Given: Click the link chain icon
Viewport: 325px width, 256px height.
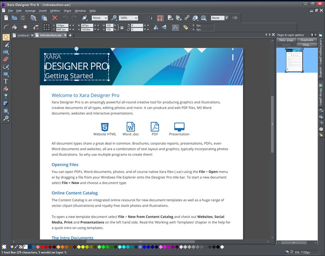Looking at the screenshot, I should pos(187,18).
